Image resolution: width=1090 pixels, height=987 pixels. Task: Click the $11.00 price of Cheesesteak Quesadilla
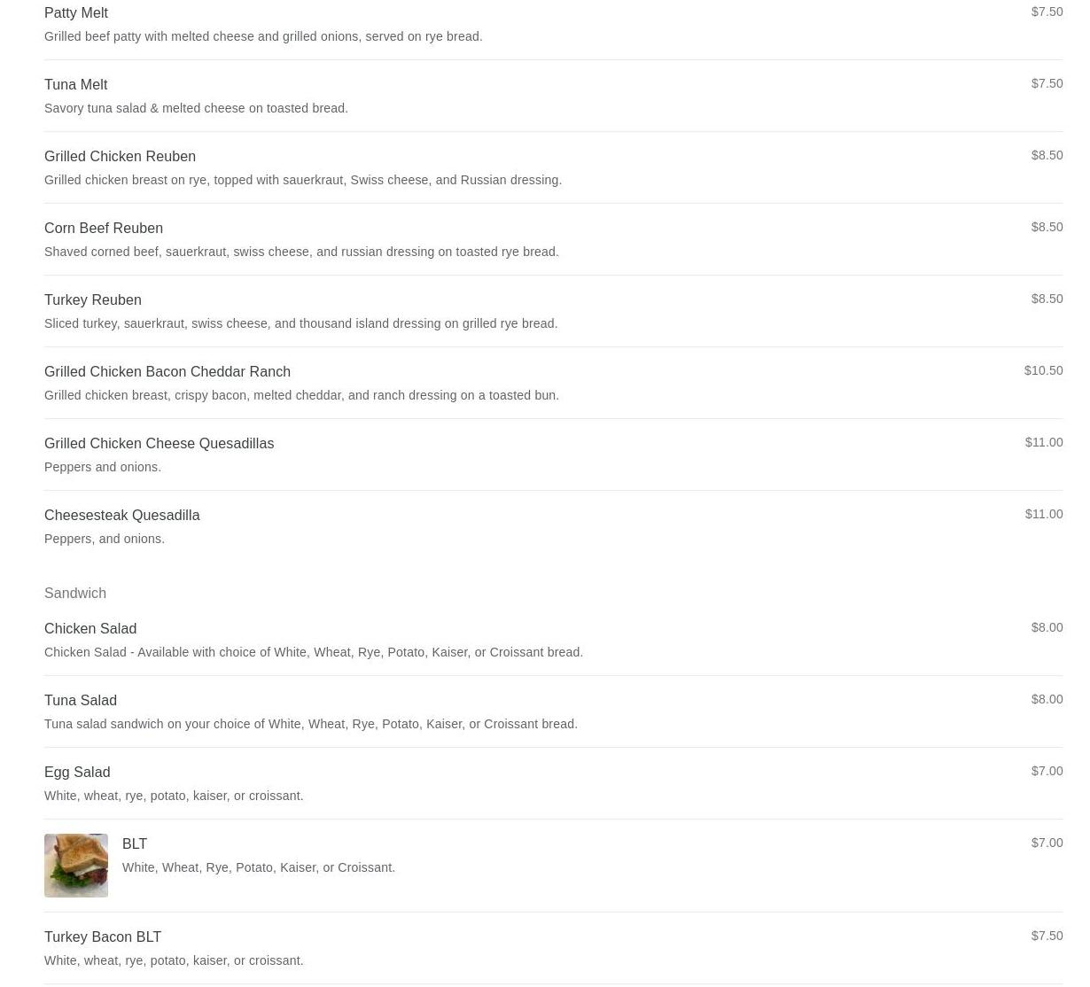click(x=1044, y=514)
